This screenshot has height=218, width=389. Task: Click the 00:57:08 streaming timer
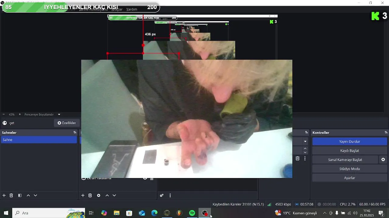pos(307,204)
